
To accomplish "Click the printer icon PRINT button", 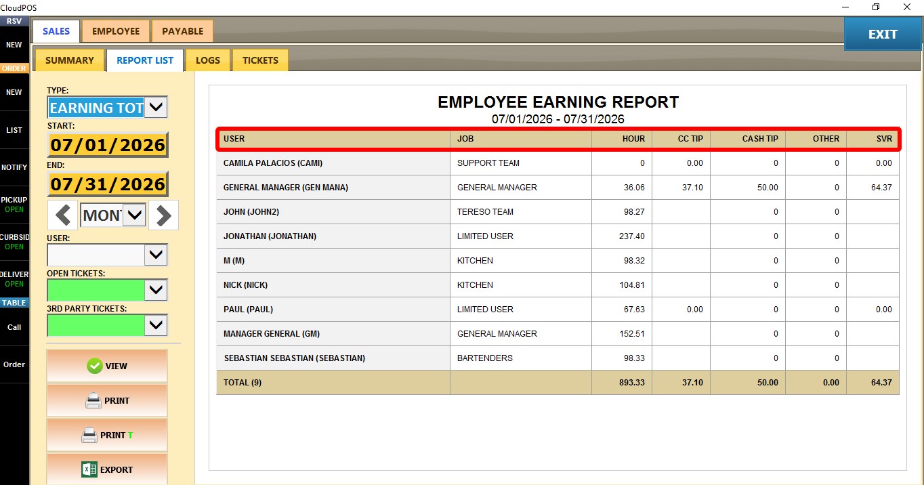I will [x=107, y=400].
